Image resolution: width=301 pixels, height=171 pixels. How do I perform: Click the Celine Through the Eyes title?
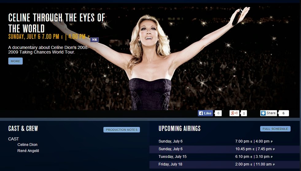(57, 23)
